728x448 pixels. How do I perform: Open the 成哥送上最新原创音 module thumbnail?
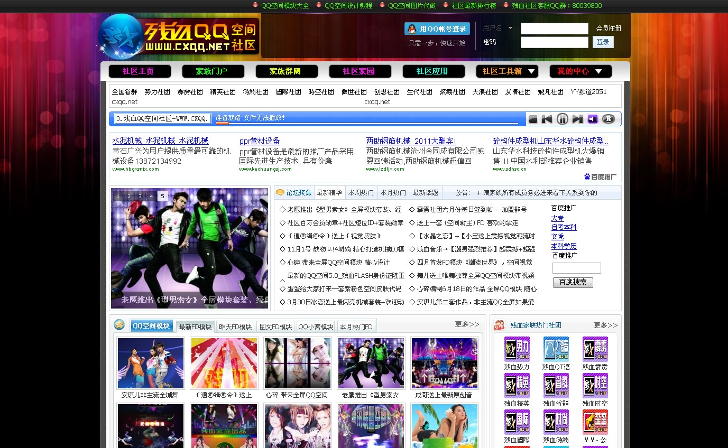[x=445, y=363]
